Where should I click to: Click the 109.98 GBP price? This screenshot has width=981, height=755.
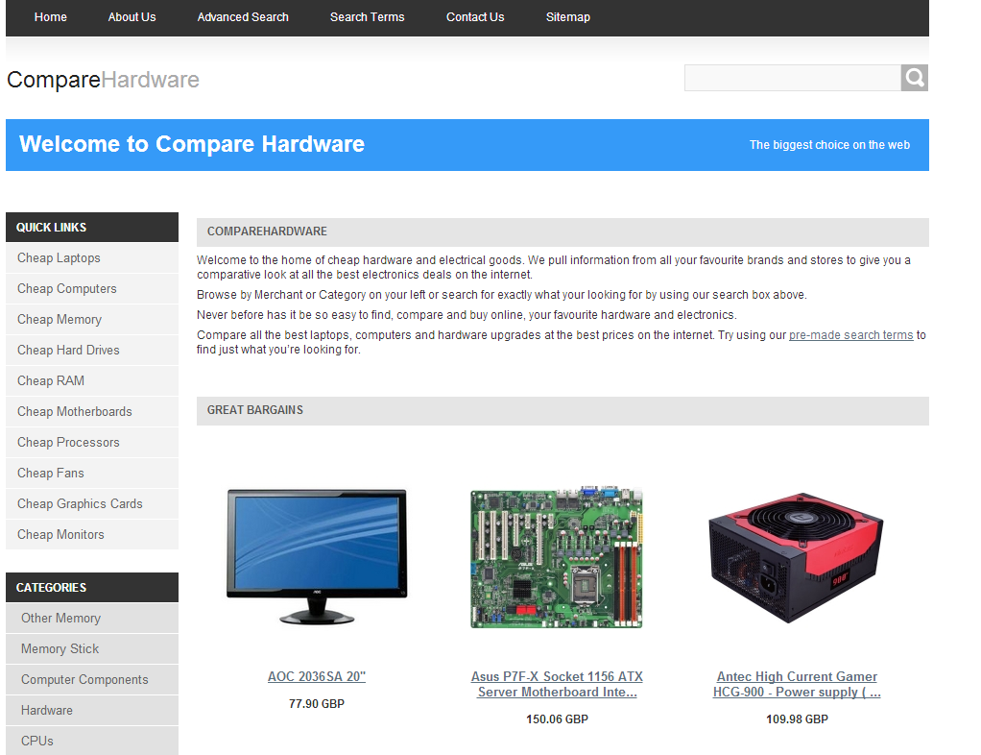pos(797,719)
